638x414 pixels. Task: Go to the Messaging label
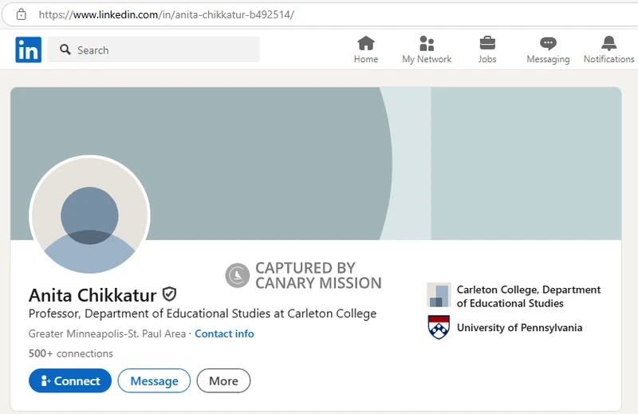(x=548, y=60)
